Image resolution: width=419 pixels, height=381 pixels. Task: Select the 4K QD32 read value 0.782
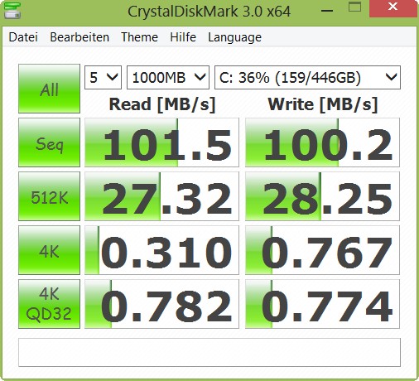coord(161,304)
